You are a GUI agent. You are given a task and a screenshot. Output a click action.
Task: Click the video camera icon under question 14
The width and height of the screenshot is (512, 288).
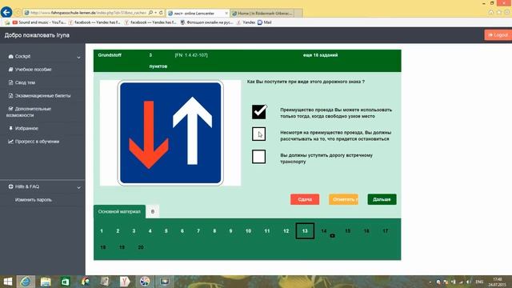[x=332, y=235]
